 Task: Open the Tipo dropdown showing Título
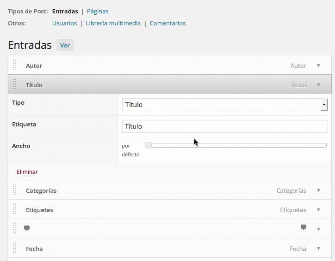pyautogui.click(x=225, y=105)
